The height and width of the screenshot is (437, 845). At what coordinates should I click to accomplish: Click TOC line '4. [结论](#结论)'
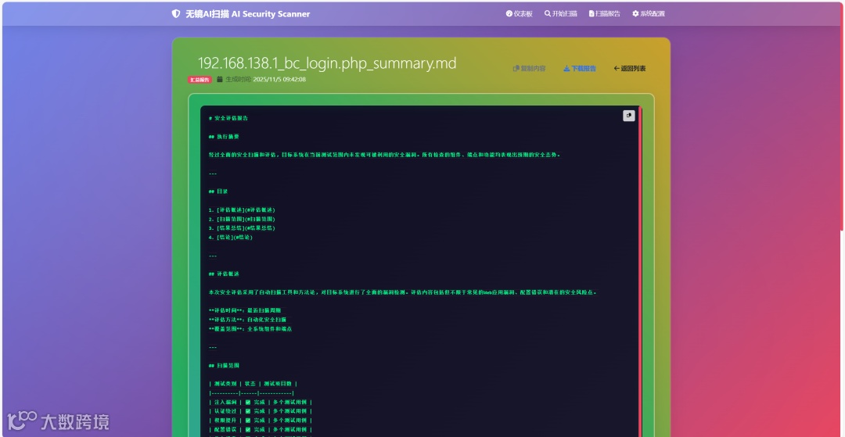(230, 238)
